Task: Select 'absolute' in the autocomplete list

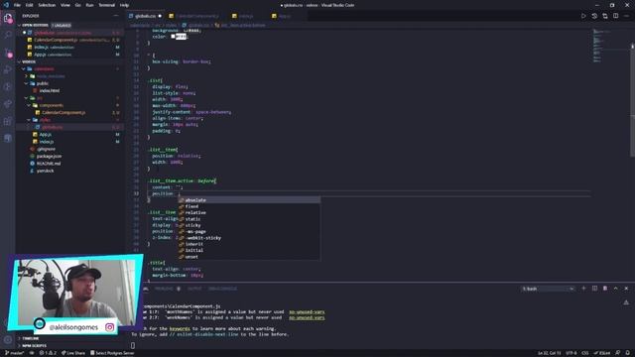Action: (249, 200)
